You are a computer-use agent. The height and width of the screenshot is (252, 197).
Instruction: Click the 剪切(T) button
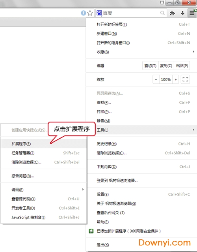[x=151, y=66]
